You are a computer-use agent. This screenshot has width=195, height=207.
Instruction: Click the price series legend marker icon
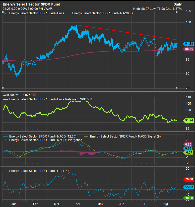coord(5,13)
